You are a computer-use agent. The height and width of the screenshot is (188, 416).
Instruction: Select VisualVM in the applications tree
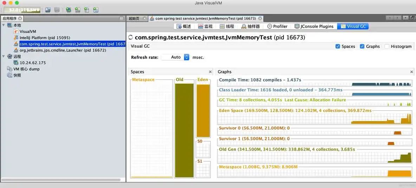click(28, 31)
